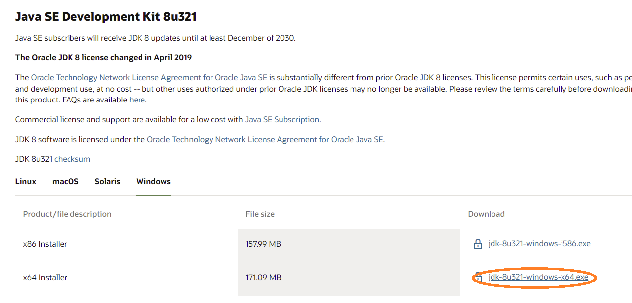Image resolution: width=632 pixels, height=303 pixels.
Task: Click the 'Download' column header
Action: (486, 214)
